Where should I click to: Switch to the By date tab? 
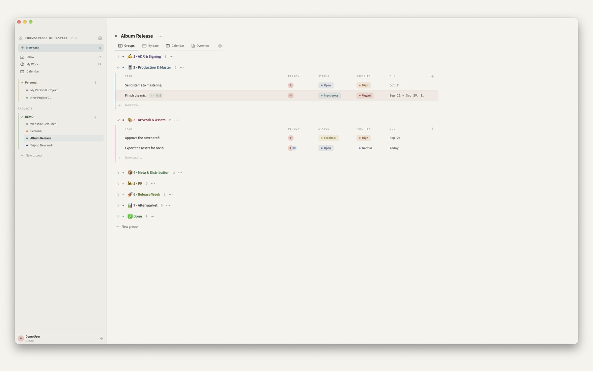150,46
